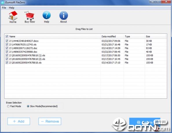Uncheck the 1476867925112743.xls checkbox
The width and height of the screenshot is (172, 133).
coord(7,44)
